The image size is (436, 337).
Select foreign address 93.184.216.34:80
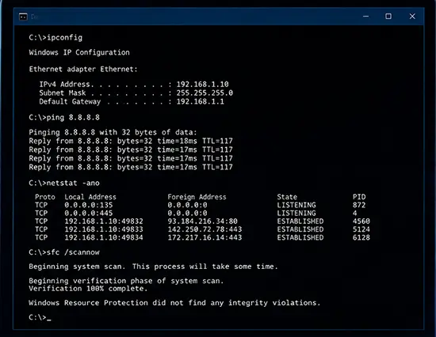pos(202,222)
